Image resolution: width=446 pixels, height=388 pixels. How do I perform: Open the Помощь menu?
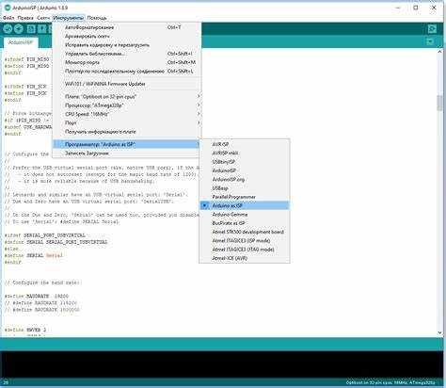click(x=97, y=18)
